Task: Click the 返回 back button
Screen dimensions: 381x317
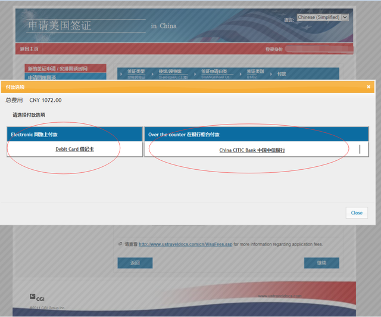Action: click(x=135, y=263)
